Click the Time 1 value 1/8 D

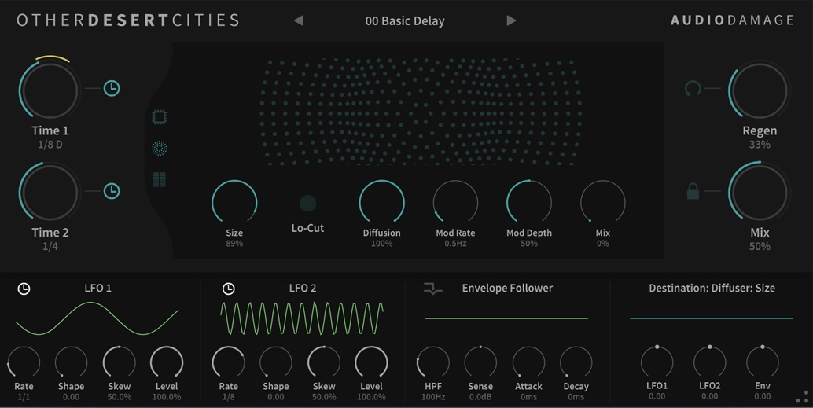coord(50,145)
